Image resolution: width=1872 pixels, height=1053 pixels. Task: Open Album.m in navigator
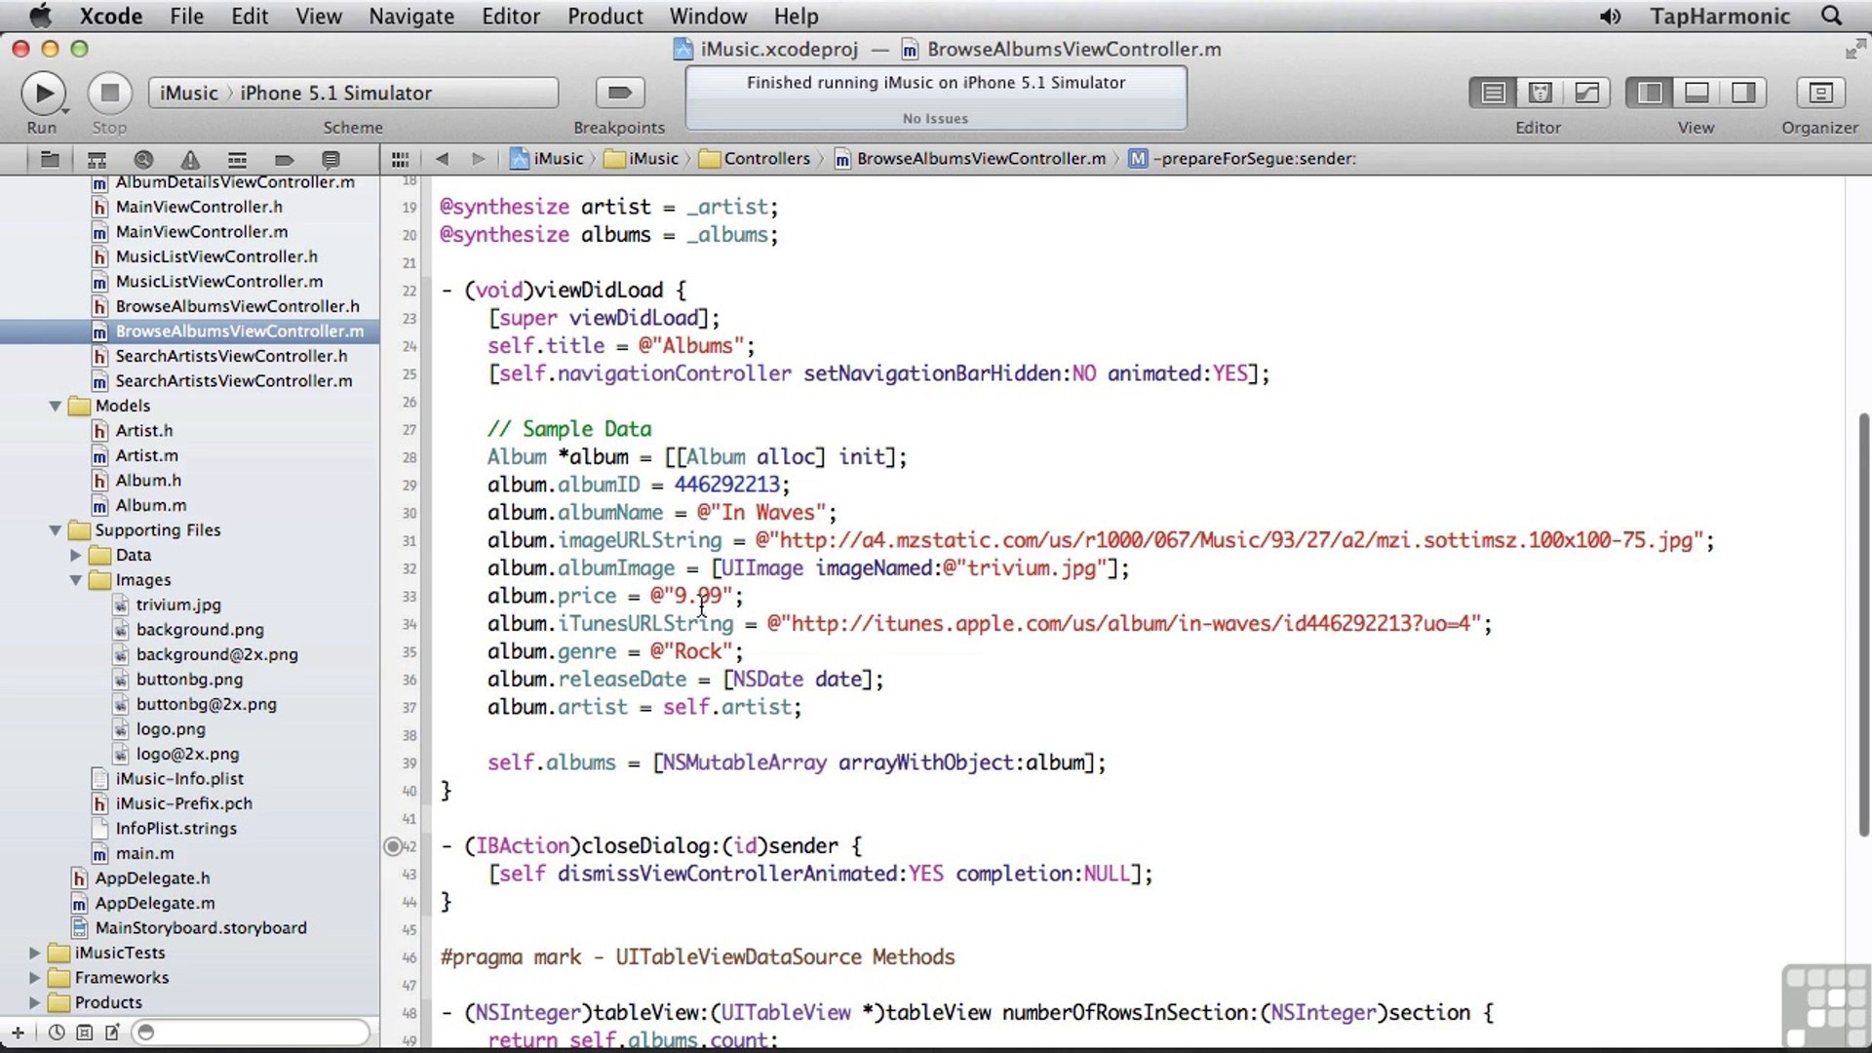pos(151,505)
